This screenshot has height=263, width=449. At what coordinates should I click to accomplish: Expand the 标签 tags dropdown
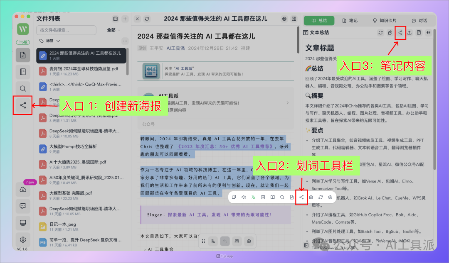(x=50, y=41)
